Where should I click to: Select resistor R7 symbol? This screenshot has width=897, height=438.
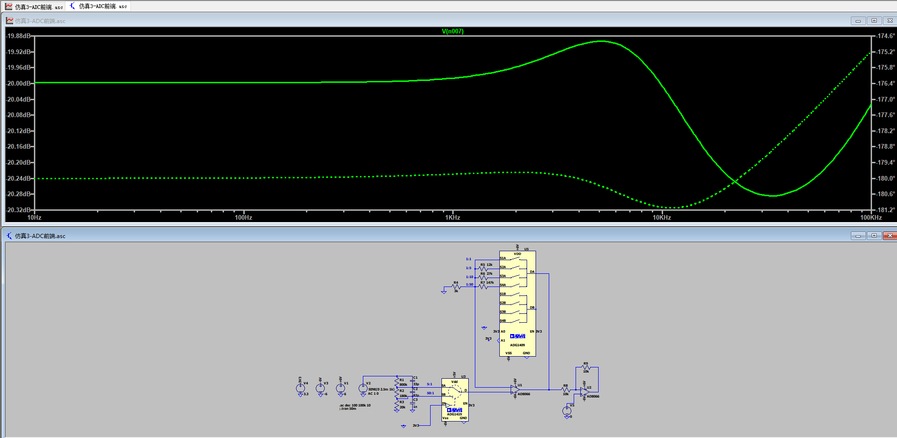click(483, 287)
